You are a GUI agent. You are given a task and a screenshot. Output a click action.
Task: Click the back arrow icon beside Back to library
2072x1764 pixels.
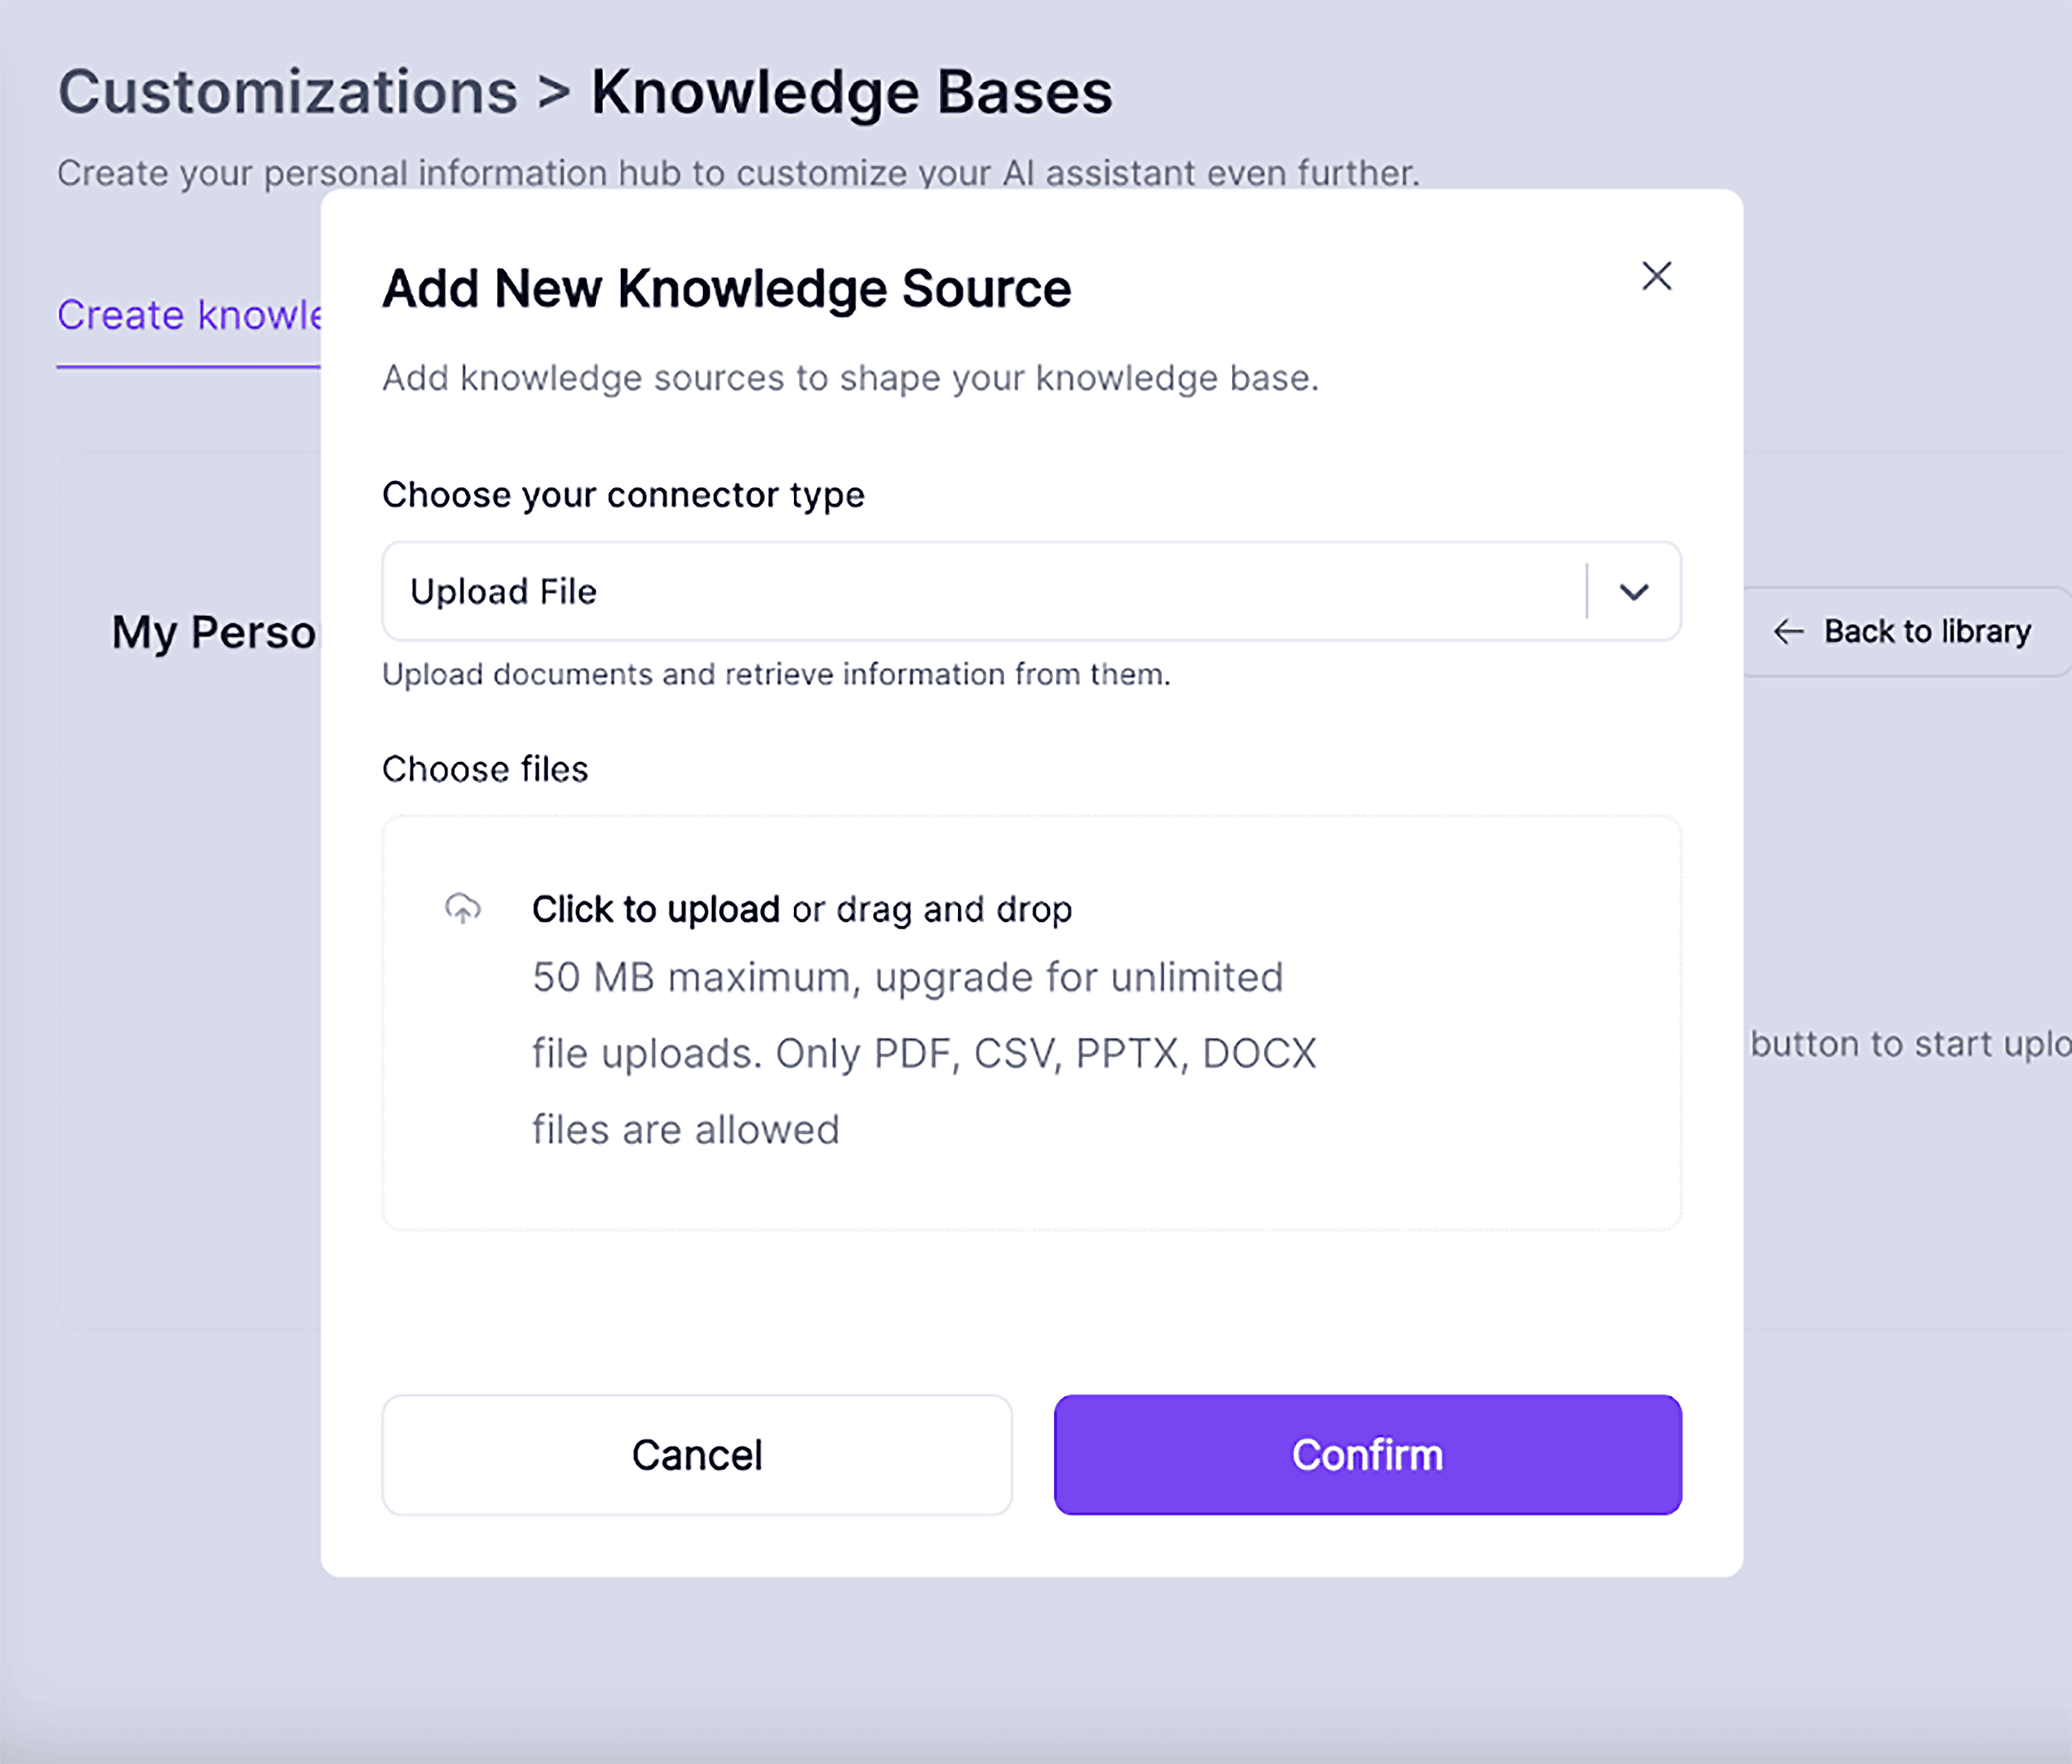(x=1789, y=631)
